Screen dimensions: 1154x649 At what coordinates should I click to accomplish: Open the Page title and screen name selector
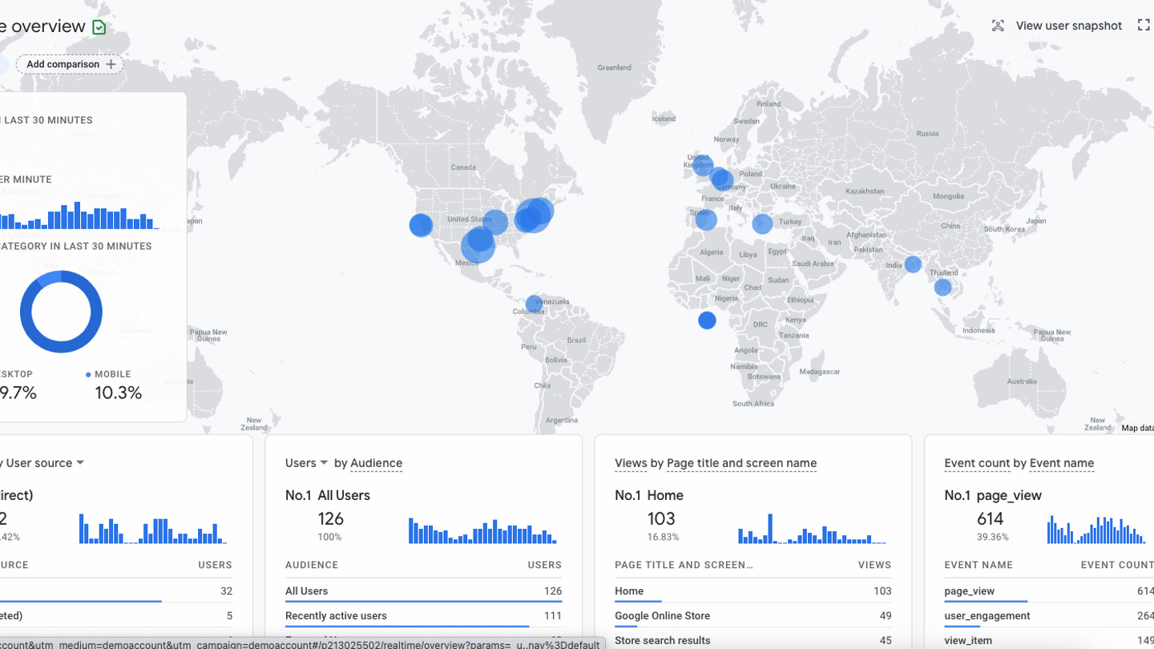741,463
